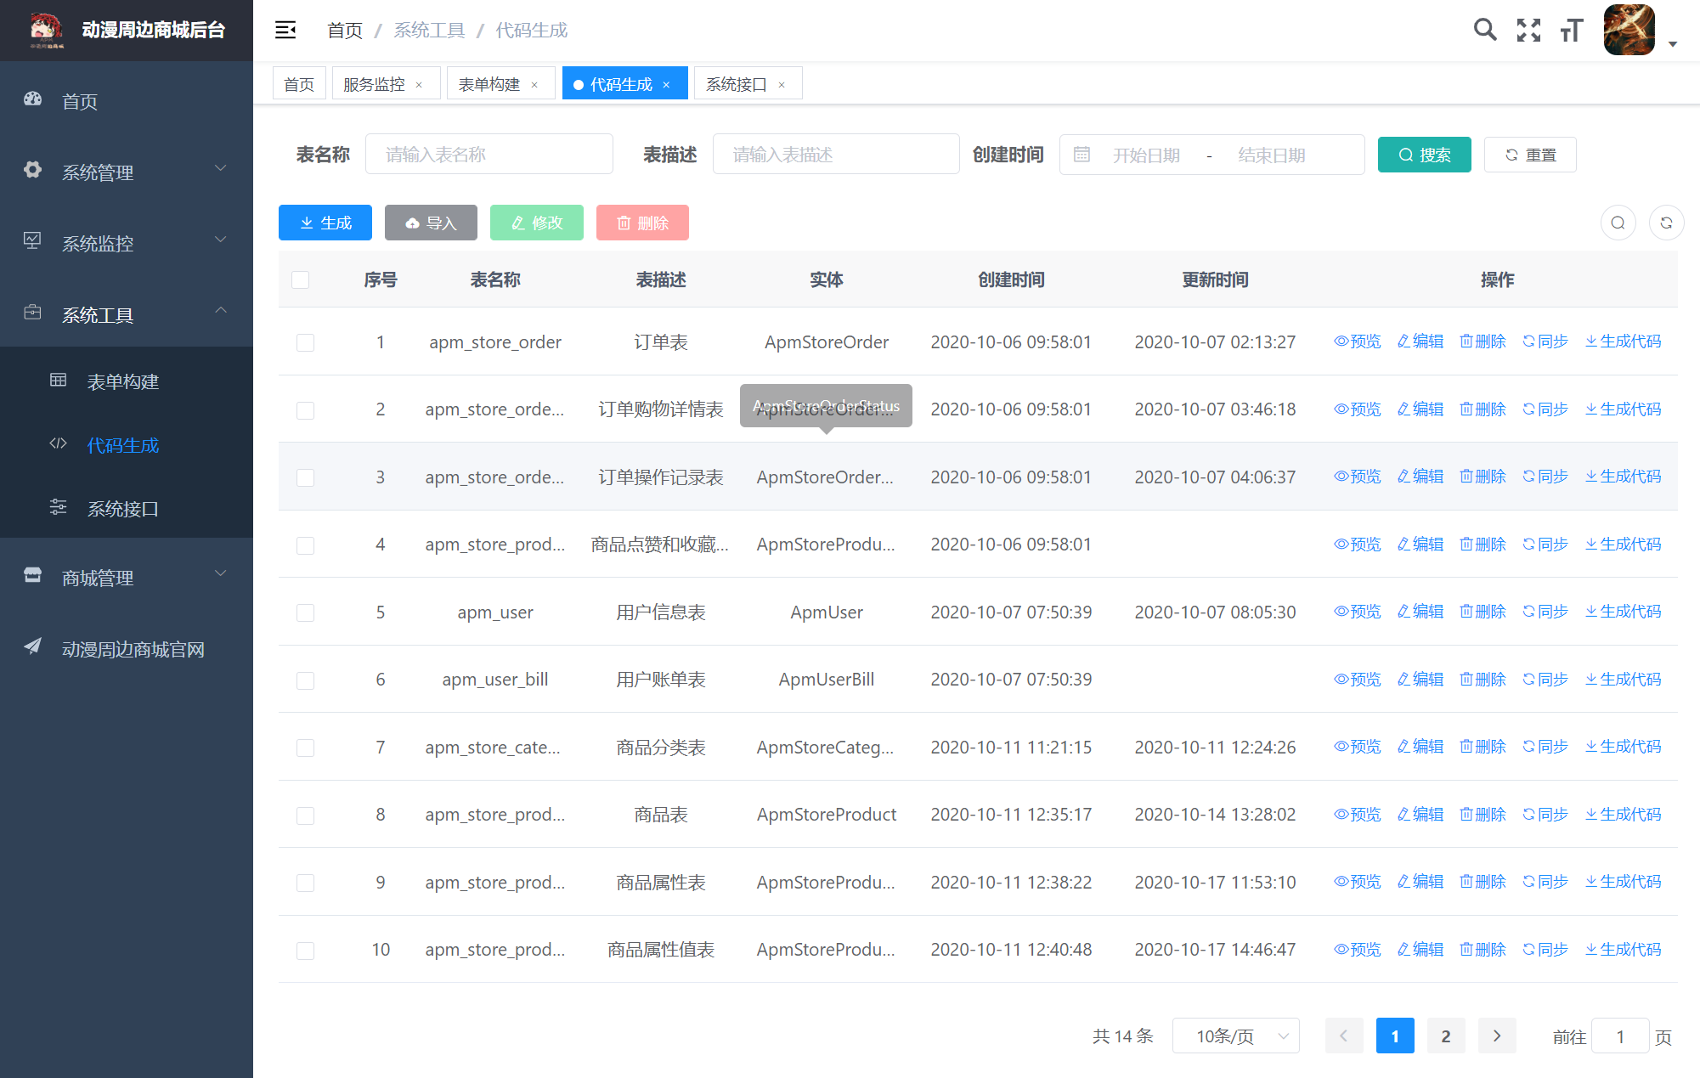Preview the apm_user table row
The width and height of the screenshot is (1700, 1078).
(1357, 612)
